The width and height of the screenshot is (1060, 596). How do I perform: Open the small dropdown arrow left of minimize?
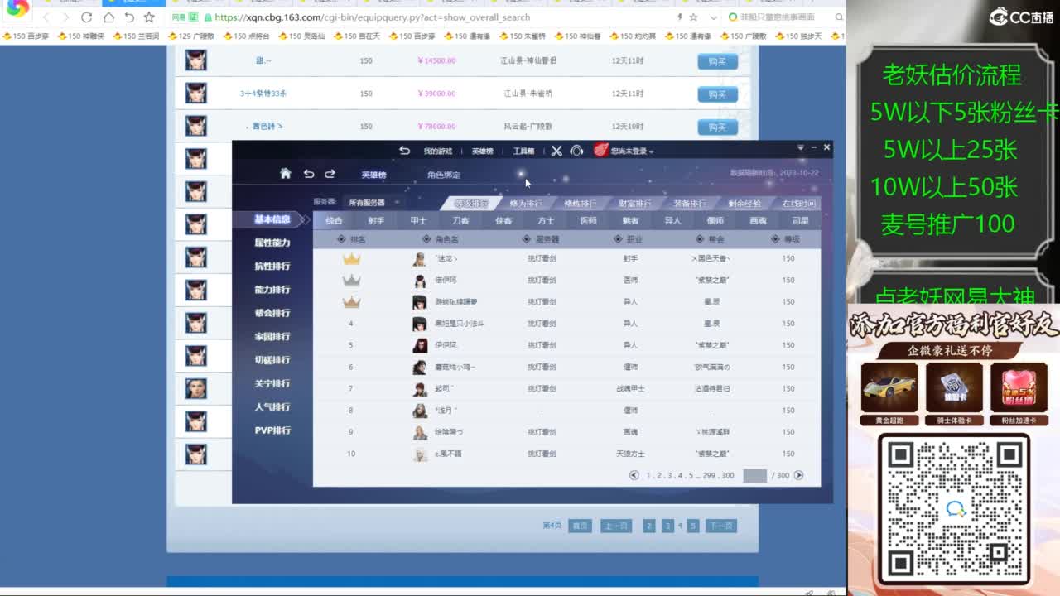[800, 147]
